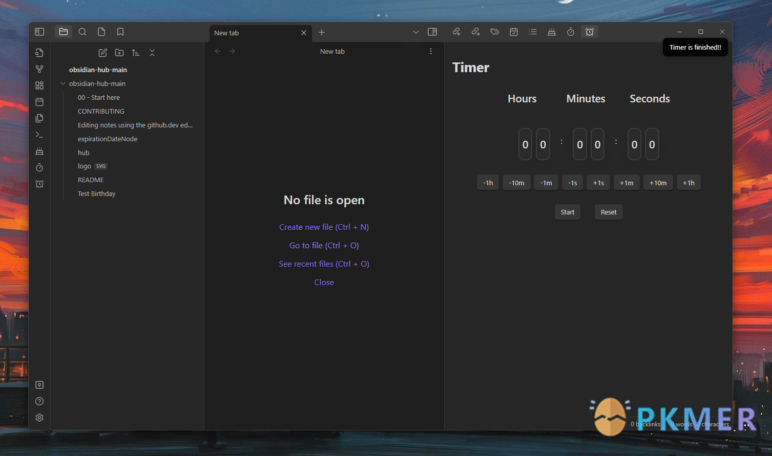Open a new tab with plus button
Image resolution: width=772 pixels, height=456 pixels.
(x=322, y=32)
